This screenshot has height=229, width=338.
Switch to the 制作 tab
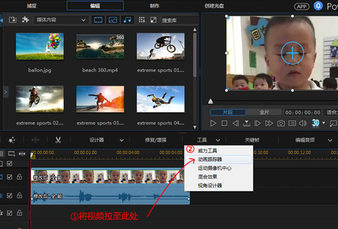[x=154, y=6]
